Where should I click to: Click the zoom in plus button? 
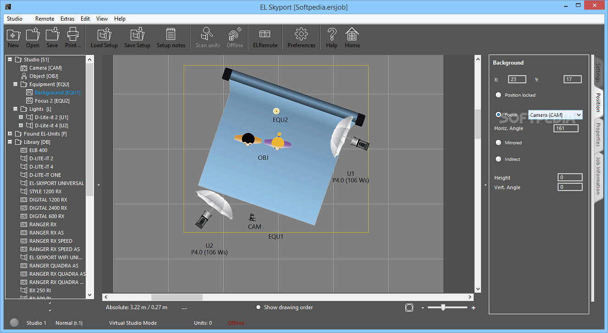coord(473,308)
